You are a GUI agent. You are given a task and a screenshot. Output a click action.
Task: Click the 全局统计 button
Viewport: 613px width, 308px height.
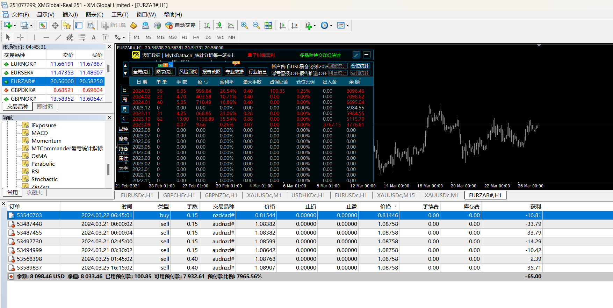click(142, 72)
